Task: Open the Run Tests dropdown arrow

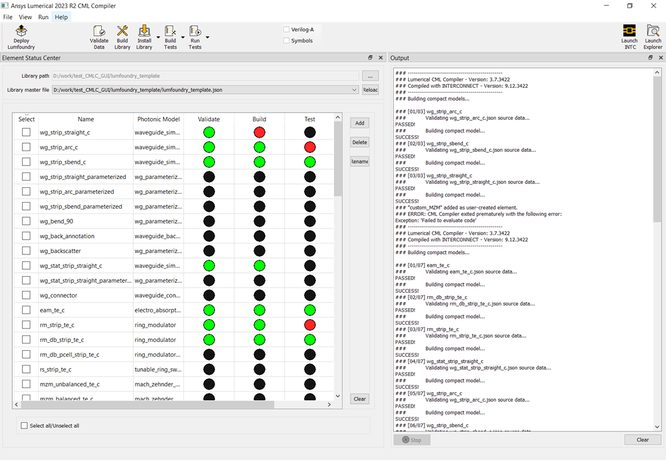Action: [x=207, y=38]
